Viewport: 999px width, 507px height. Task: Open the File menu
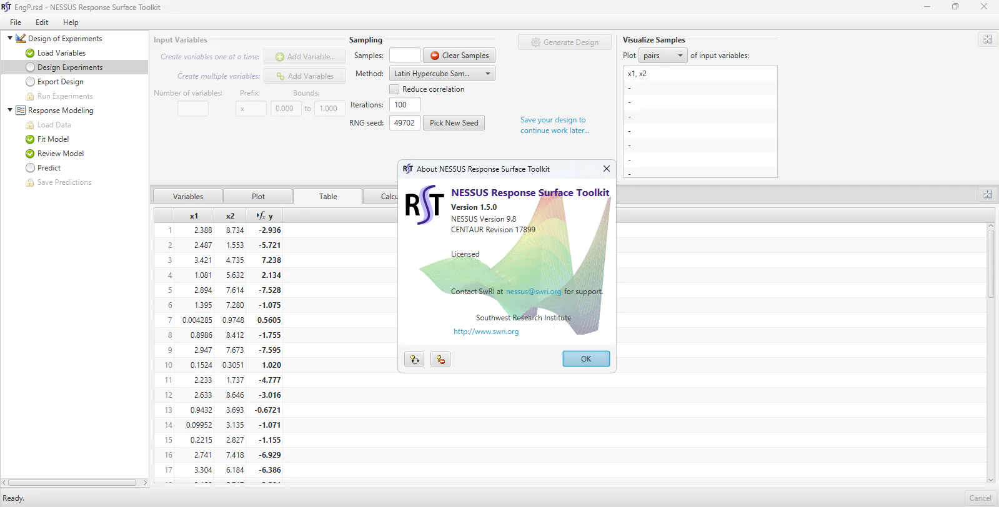point(16,22)
